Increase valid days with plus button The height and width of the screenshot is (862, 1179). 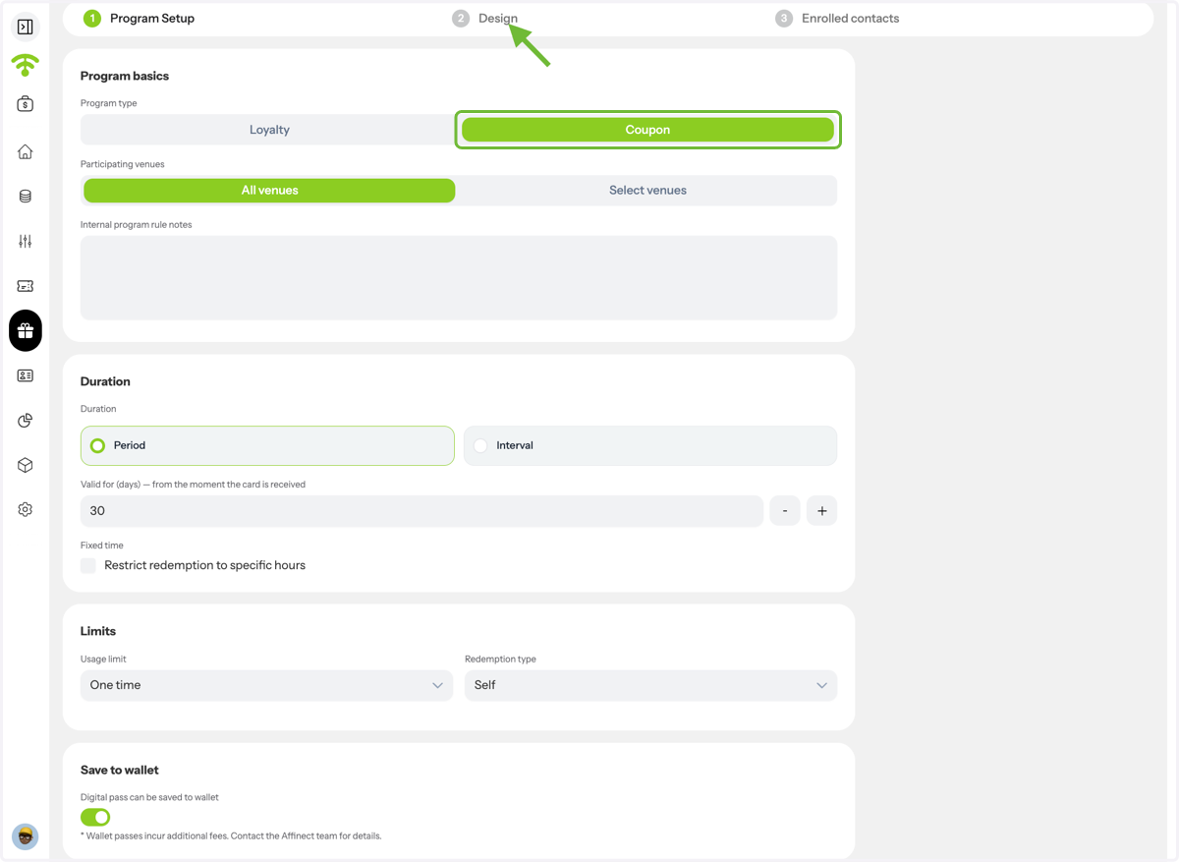pos(822,511)
